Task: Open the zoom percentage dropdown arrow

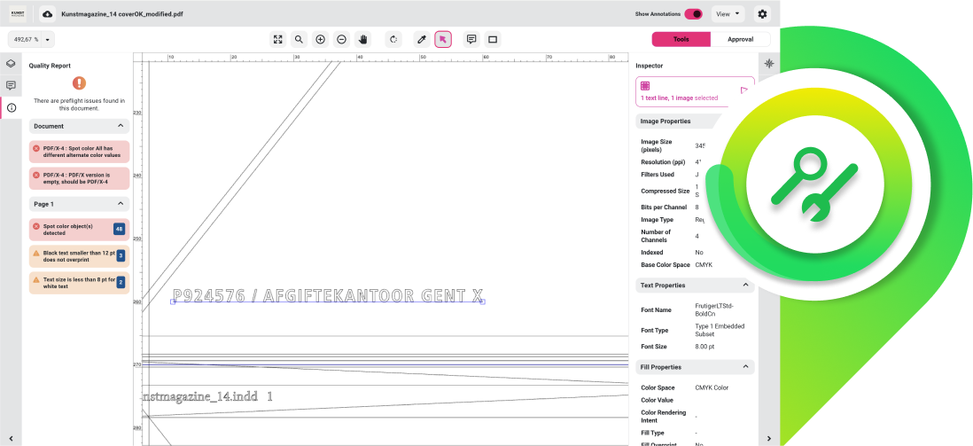Action: [47, 40]
